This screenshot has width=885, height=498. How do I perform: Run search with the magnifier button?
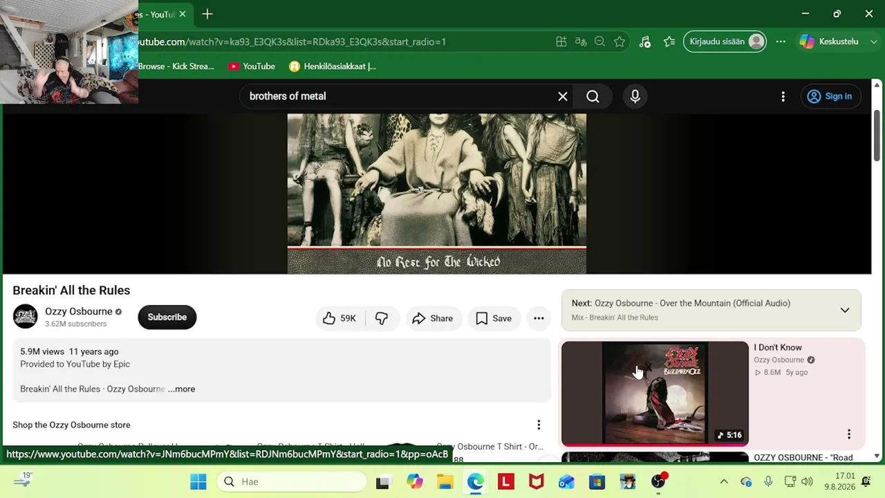593,97
